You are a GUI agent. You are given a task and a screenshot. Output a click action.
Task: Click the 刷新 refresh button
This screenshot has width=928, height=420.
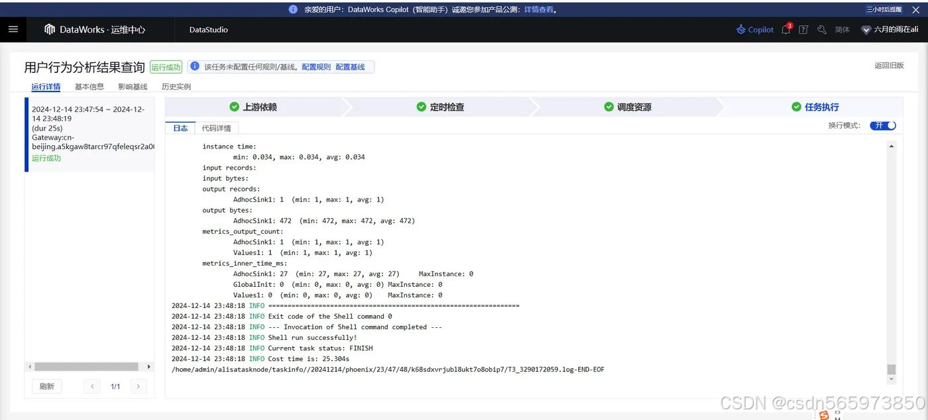tap(46, 386)
